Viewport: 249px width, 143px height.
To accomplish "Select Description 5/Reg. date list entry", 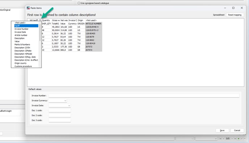I will (x=26, y=57).
